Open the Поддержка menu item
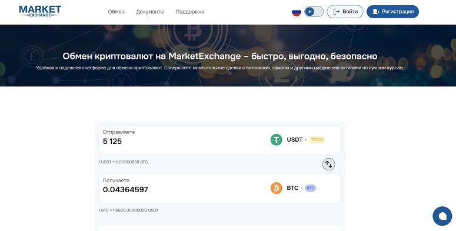The image size is (456, 231). (190, 12)
